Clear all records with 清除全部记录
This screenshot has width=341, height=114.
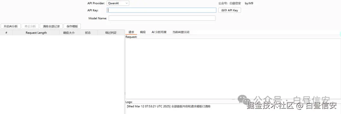51,26
